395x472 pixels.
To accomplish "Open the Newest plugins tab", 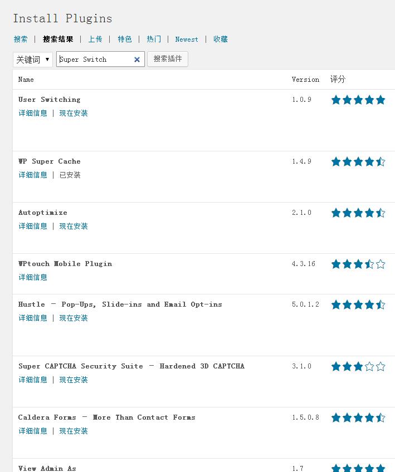I will point(187,40).
